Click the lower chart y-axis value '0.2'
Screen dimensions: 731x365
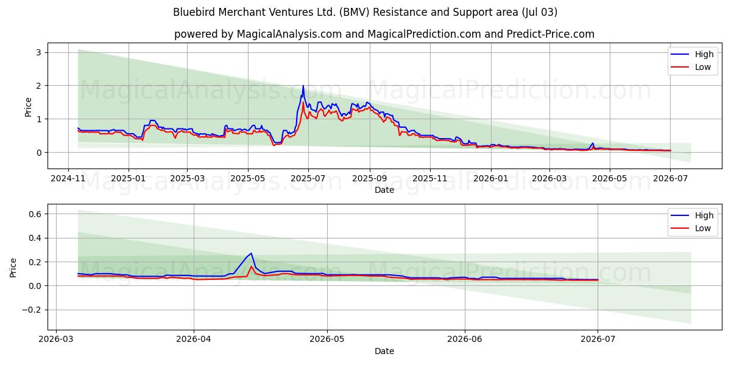click(34, 262)
